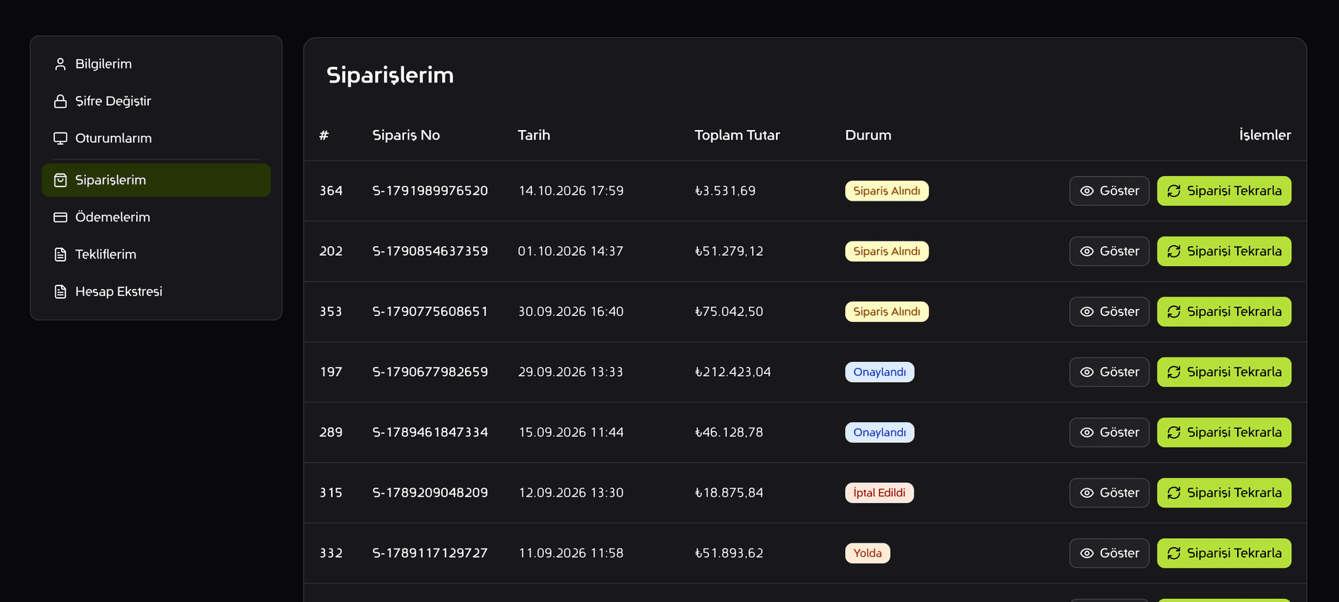Click the Yolda status badge
This screenshot has width=1339, height=602.
point(867,553)
